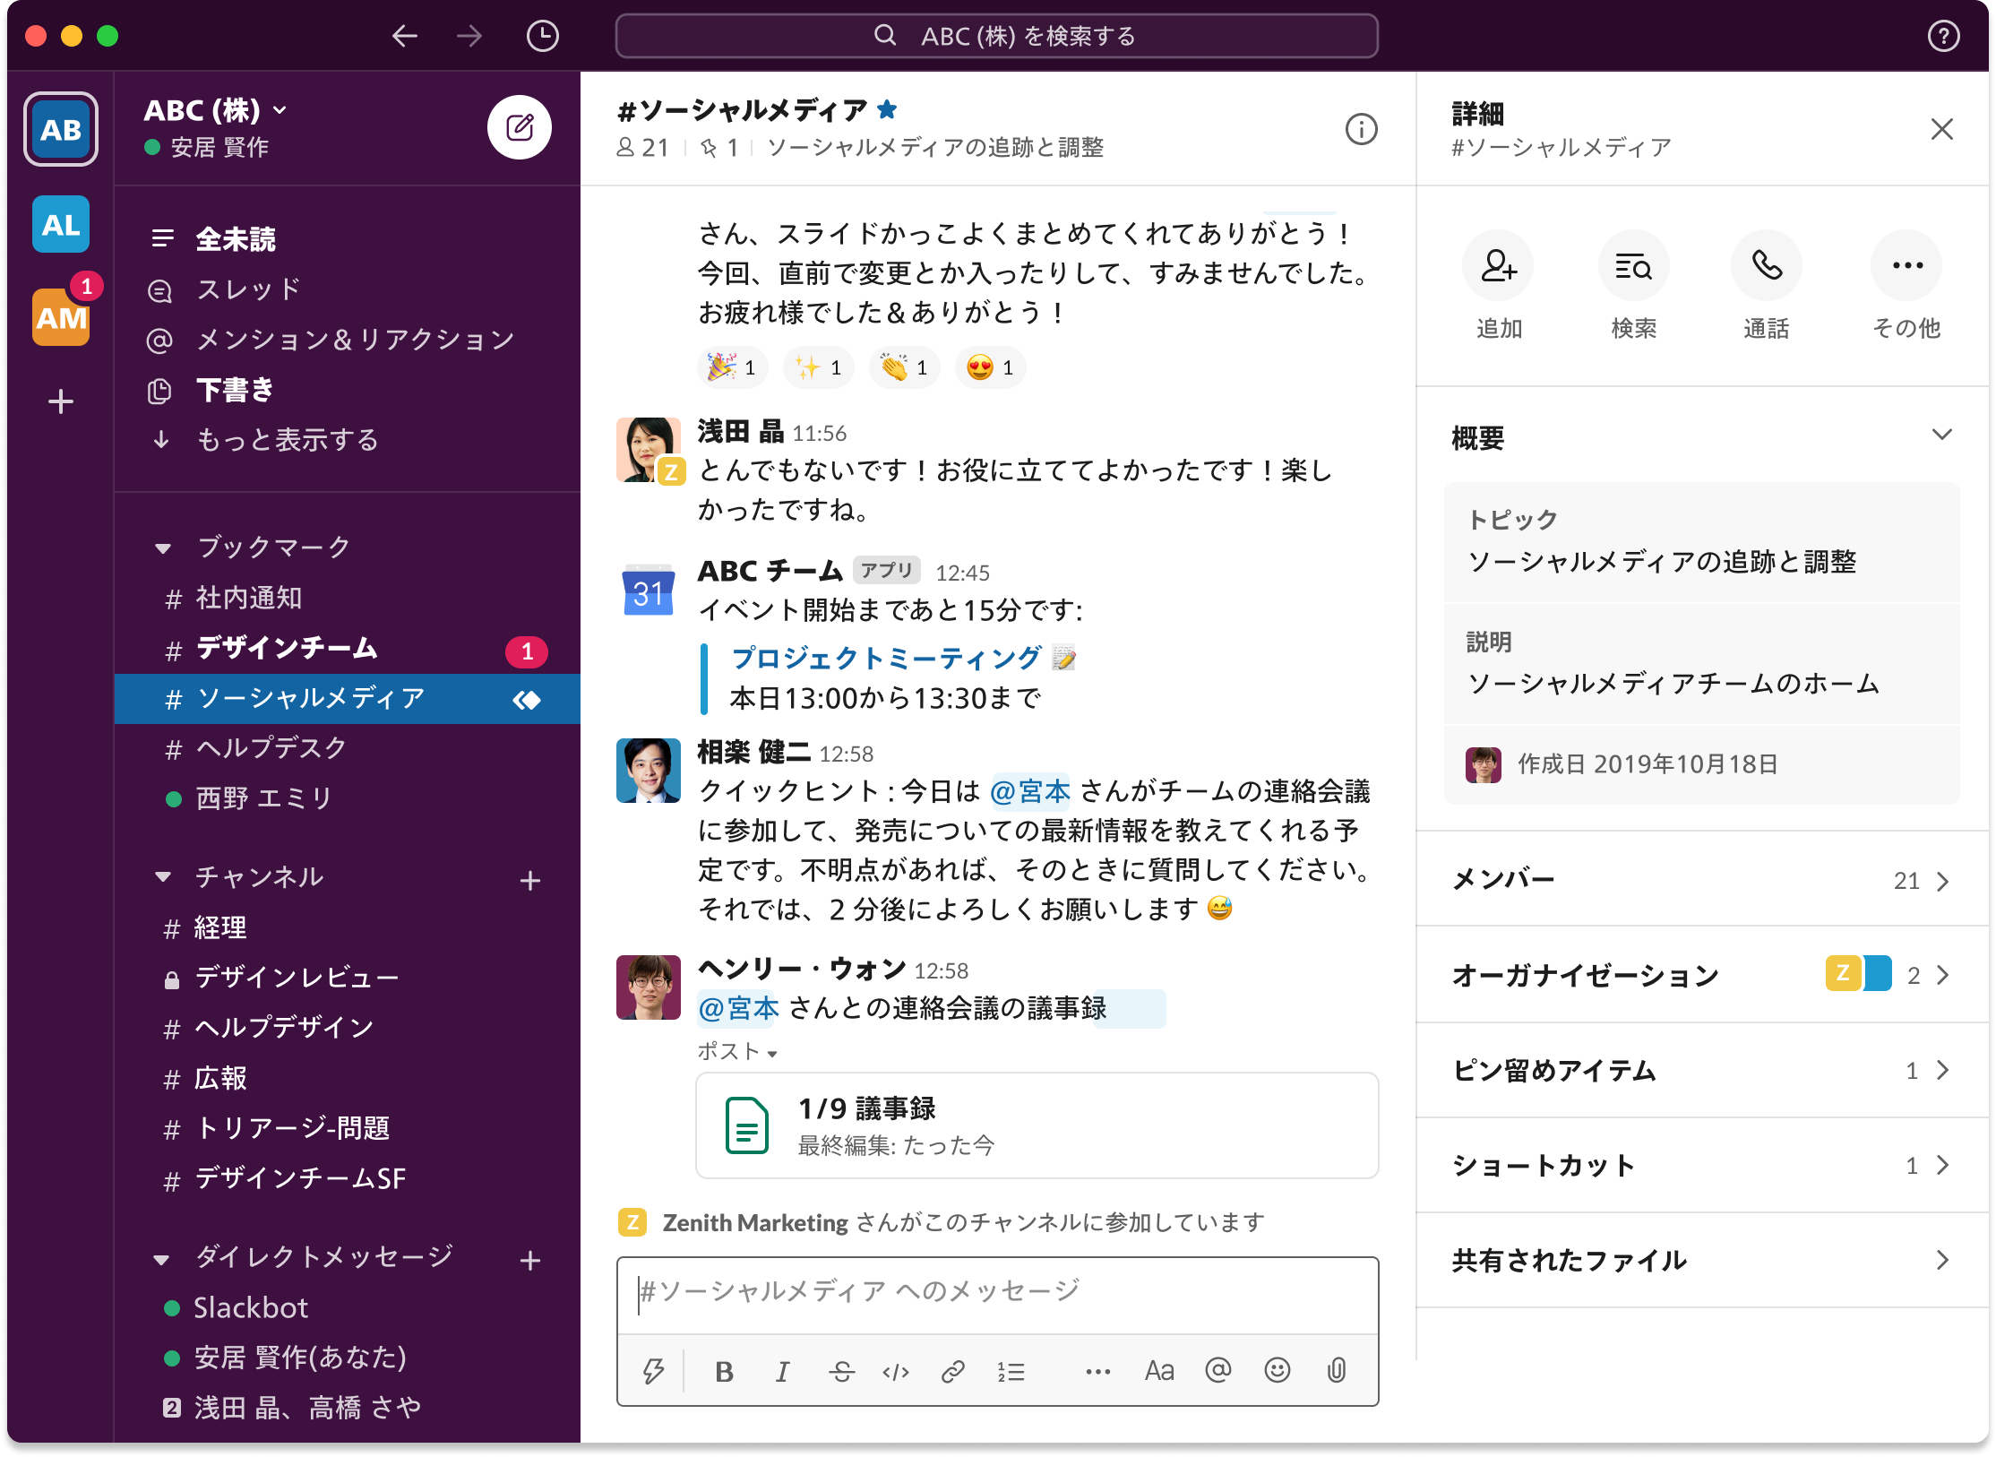Collapse the ダイレクトメッセージ section
1996x1457 pixels.
pyautogui.click(x=161, y=1259)
